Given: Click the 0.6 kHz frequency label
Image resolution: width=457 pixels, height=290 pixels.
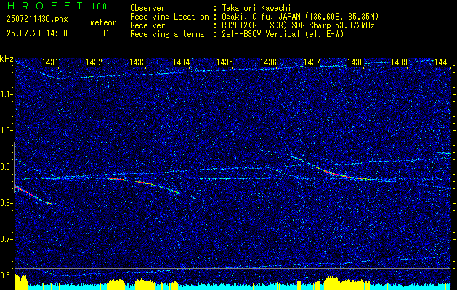Looking at the screenshot, I should [x=6, y=275].
